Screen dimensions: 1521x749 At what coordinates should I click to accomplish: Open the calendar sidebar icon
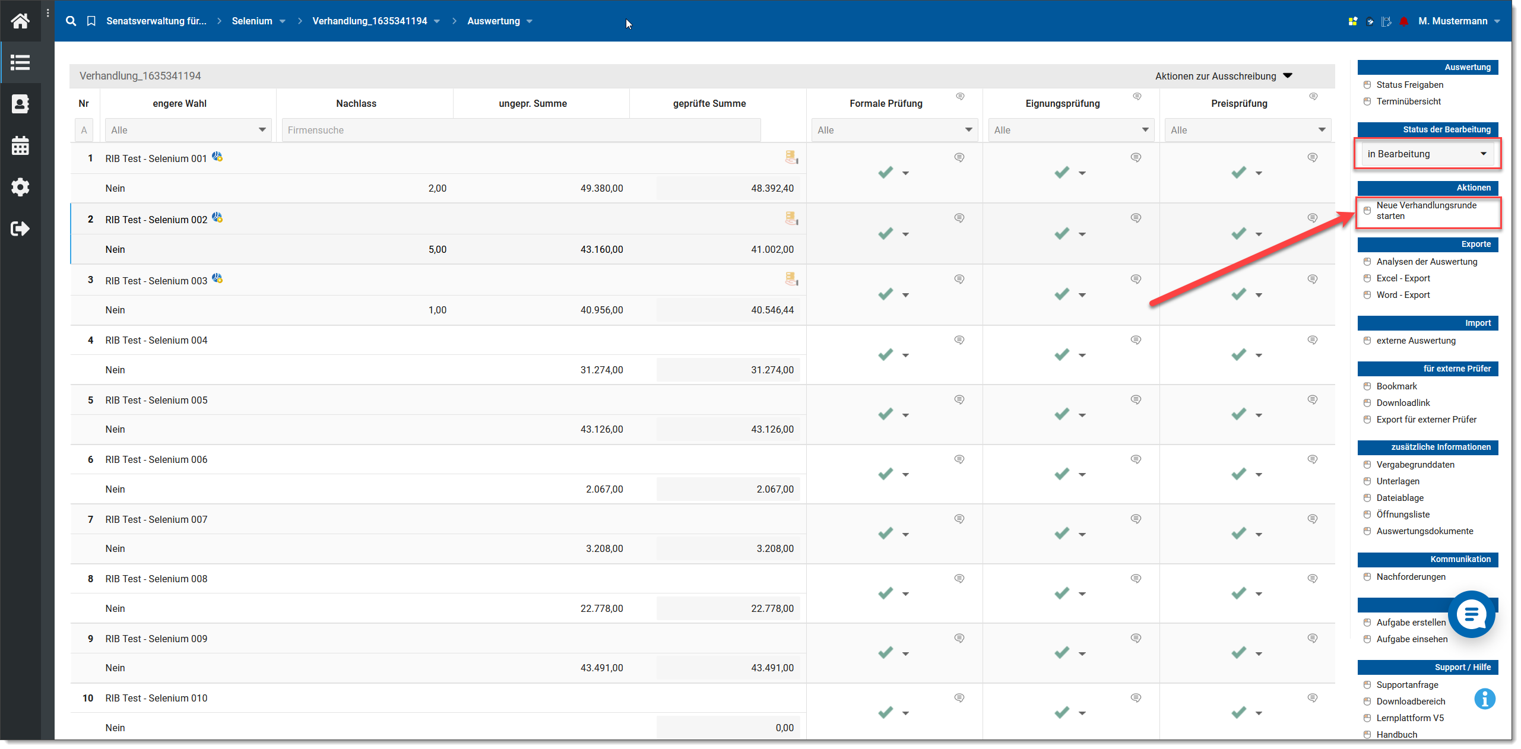20,145
